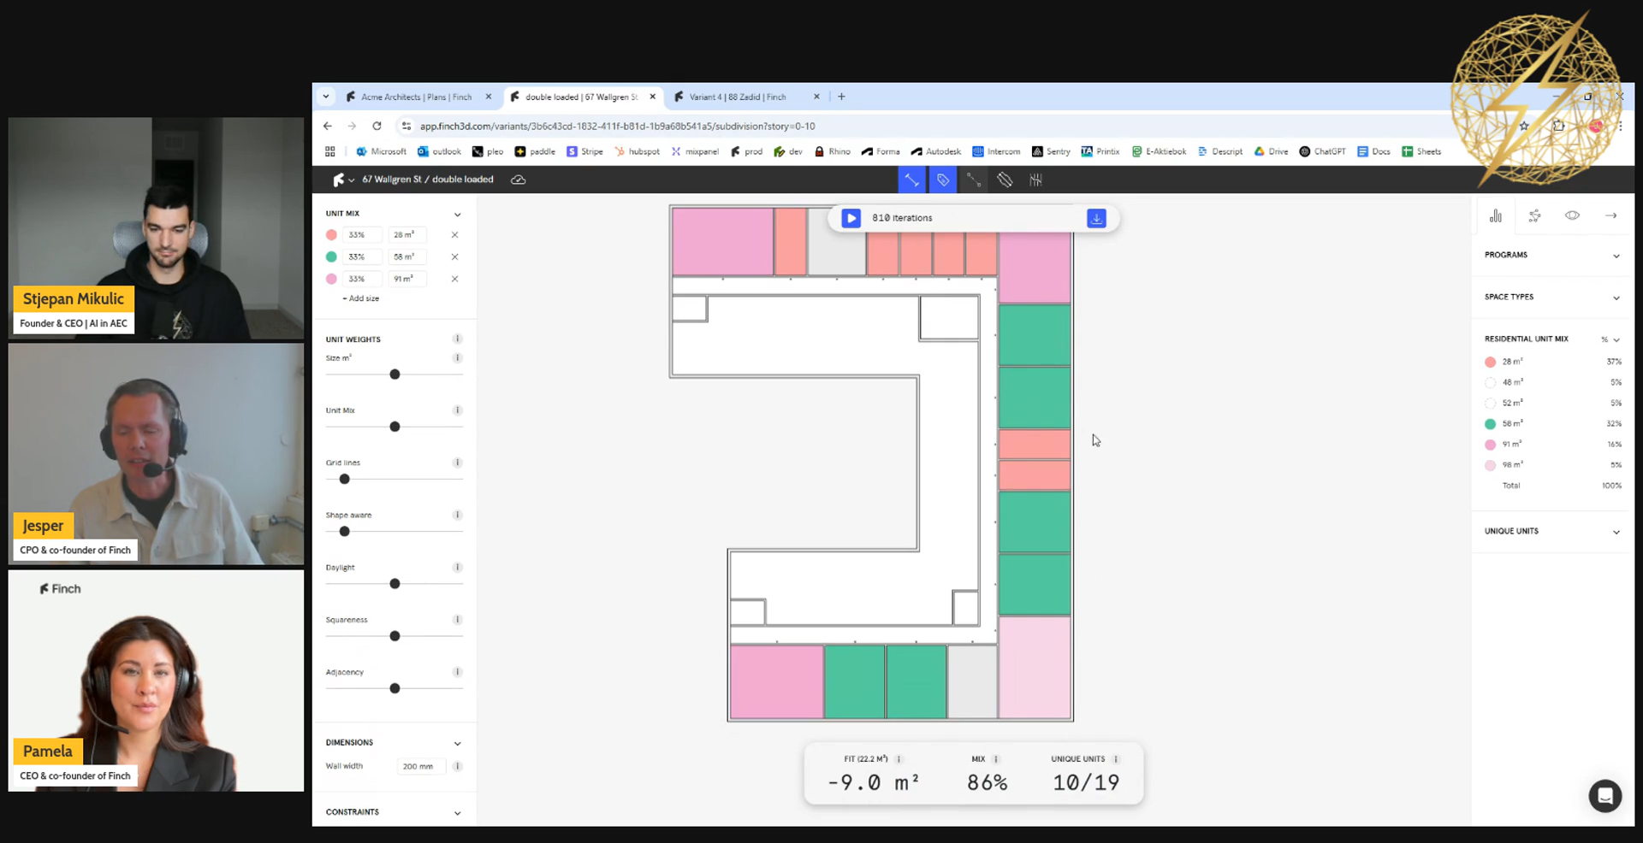Choose the grid lines tool in the toolbar
1643x843 pixels.
pyautogui.click(x=1035, y=180)
